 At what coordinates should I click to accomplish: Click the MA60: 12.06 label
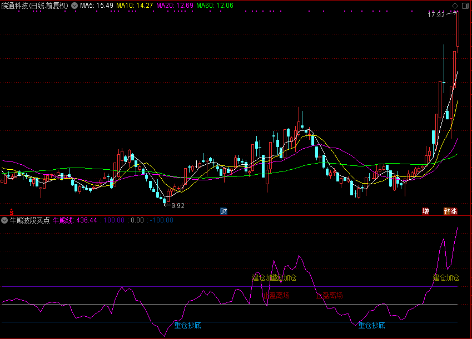[x=215, y=6]
